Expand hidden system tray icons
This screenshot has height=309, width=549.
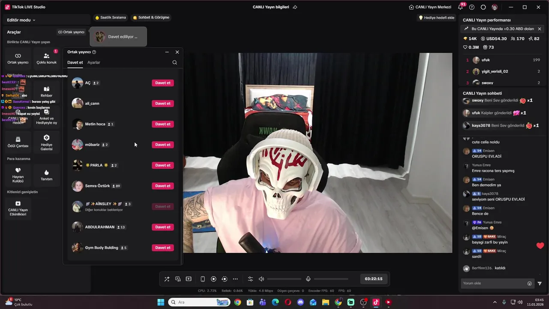(x=495, y=302)
